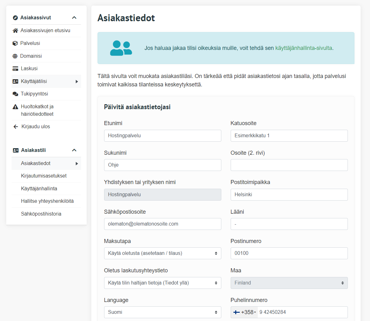
Task: Click the globe icon next to Domainisi
Action: click(15, 56)
